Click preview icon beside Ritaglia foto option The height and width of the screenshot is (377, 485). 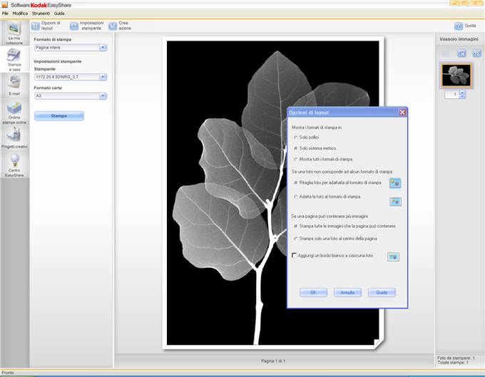point(395,183)
